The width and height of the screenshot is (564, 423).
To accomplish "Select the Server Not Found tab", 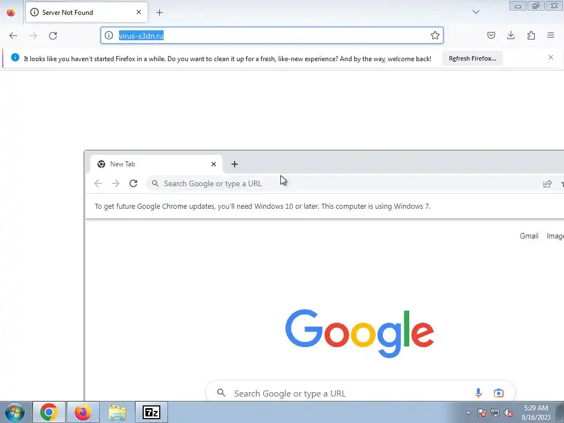I will click(x=86, y=12).
